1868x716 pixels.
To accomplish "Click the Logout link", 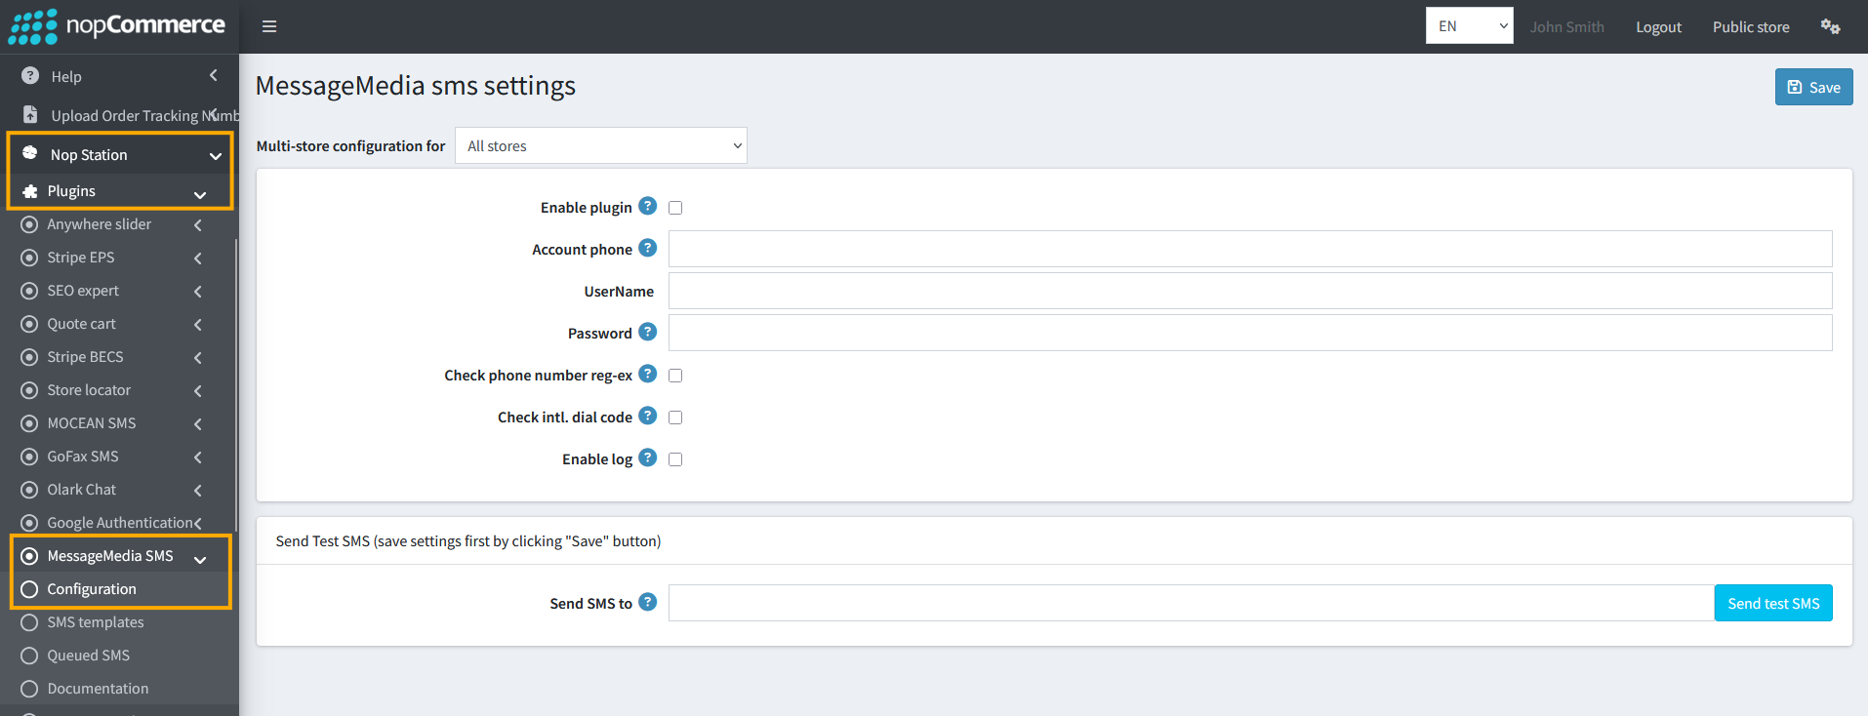I will pyautogui.click(x=1658, y=27).
